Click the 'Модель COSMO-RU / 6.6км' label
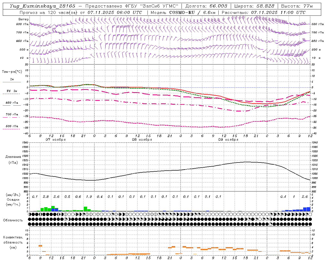 coord(183,12)
